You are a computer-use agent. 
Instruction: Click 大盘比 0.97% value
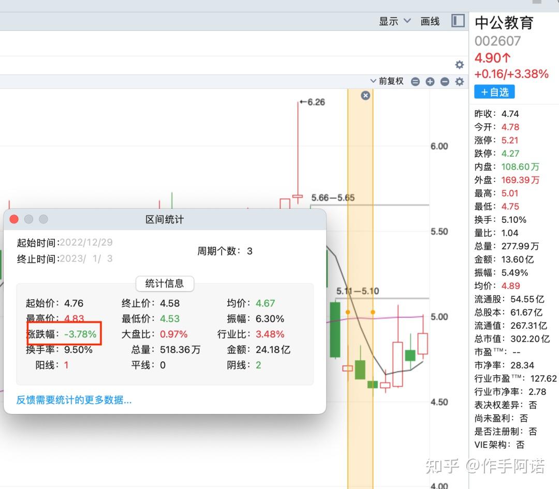[x=173, y=334]
